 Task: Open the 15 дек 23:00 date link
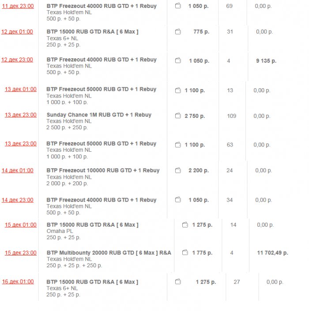click(21, 253)
